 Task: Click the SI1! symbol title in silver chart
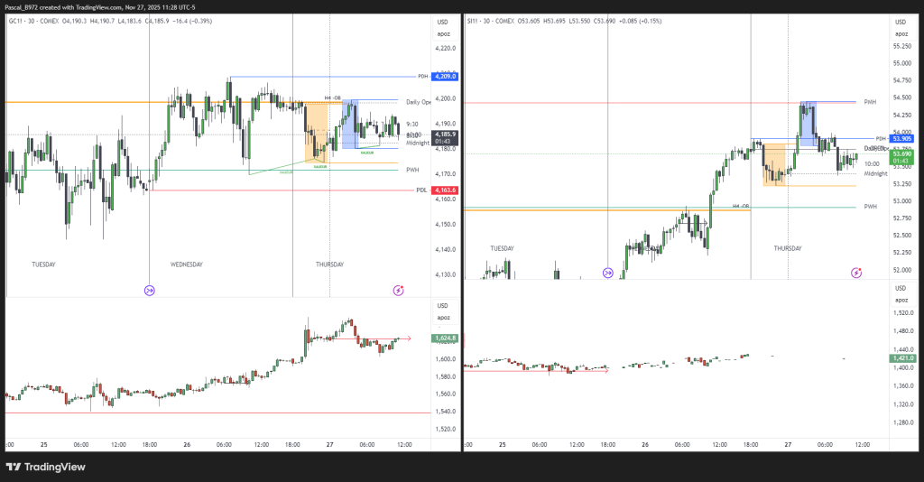point(476,22)
